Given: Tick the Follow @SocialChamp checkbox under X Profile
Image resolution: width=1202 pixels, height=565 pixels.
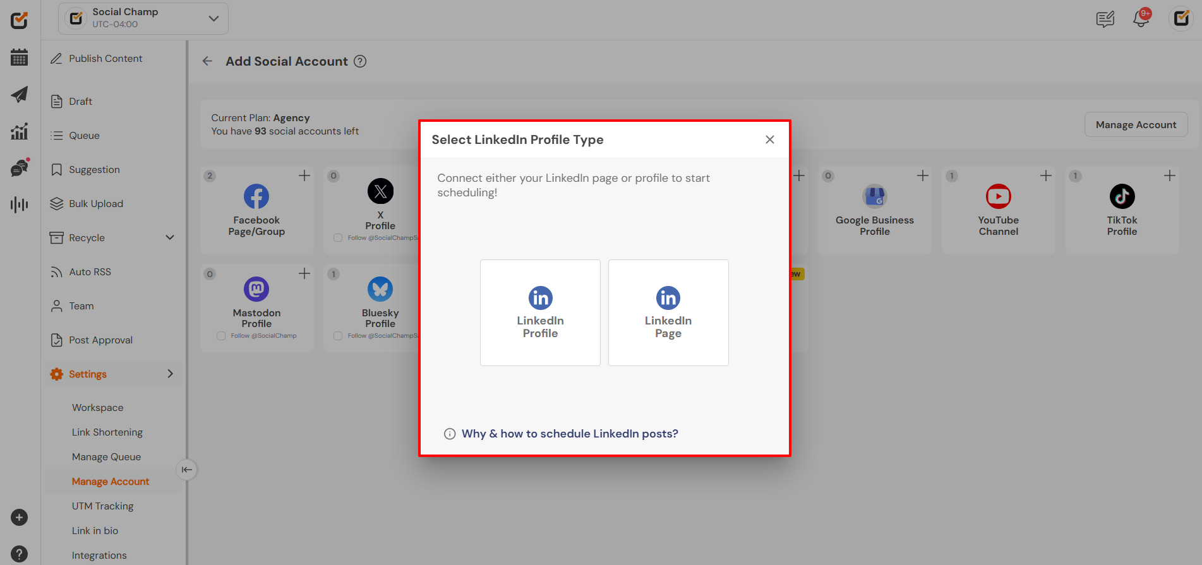Looking at the screenshot, I should click(x=338, y=238).
